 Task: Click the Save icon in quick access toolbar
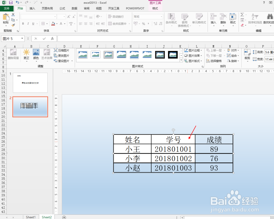click(11, 2)
